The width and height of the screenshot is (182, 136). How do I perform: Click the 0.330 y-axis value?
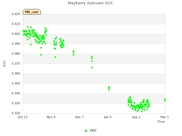tap(16, 103)
